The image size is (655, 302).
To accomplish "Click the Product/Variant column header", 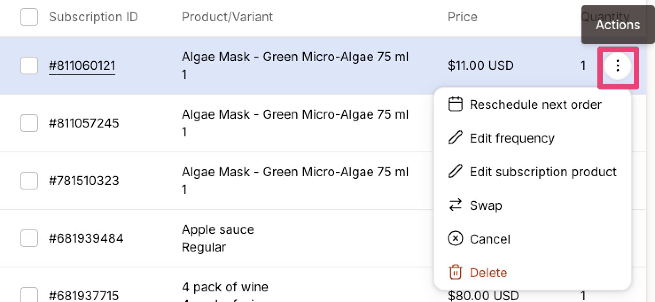I will pyautogui.click(x=227, y=17).
